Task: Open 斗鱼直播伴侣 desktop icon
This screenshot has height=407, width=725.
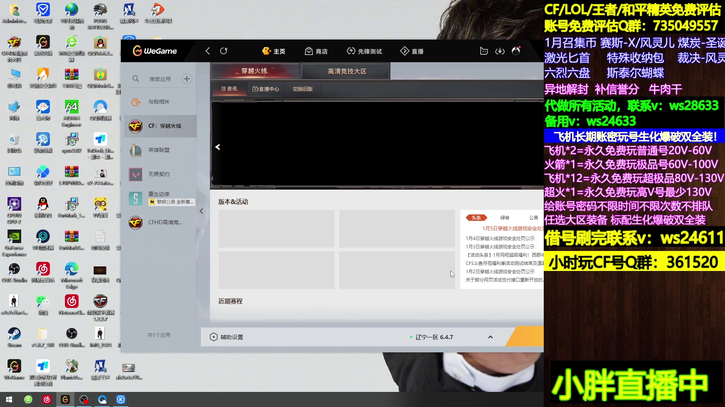Action: [x=158, y=13]
